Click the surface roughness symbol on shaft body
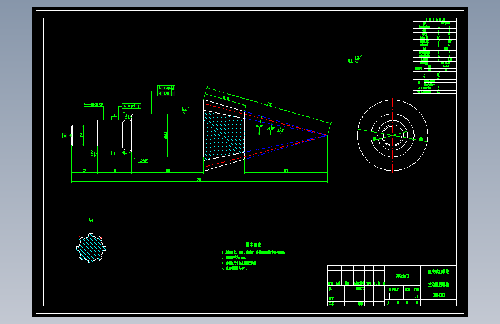The image size is (500, 324). click(x=185, y=110)
